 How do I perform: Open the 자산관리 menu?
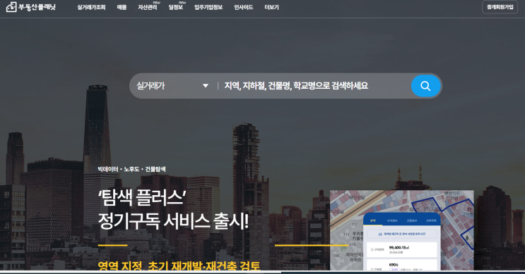tap(148, 7)
